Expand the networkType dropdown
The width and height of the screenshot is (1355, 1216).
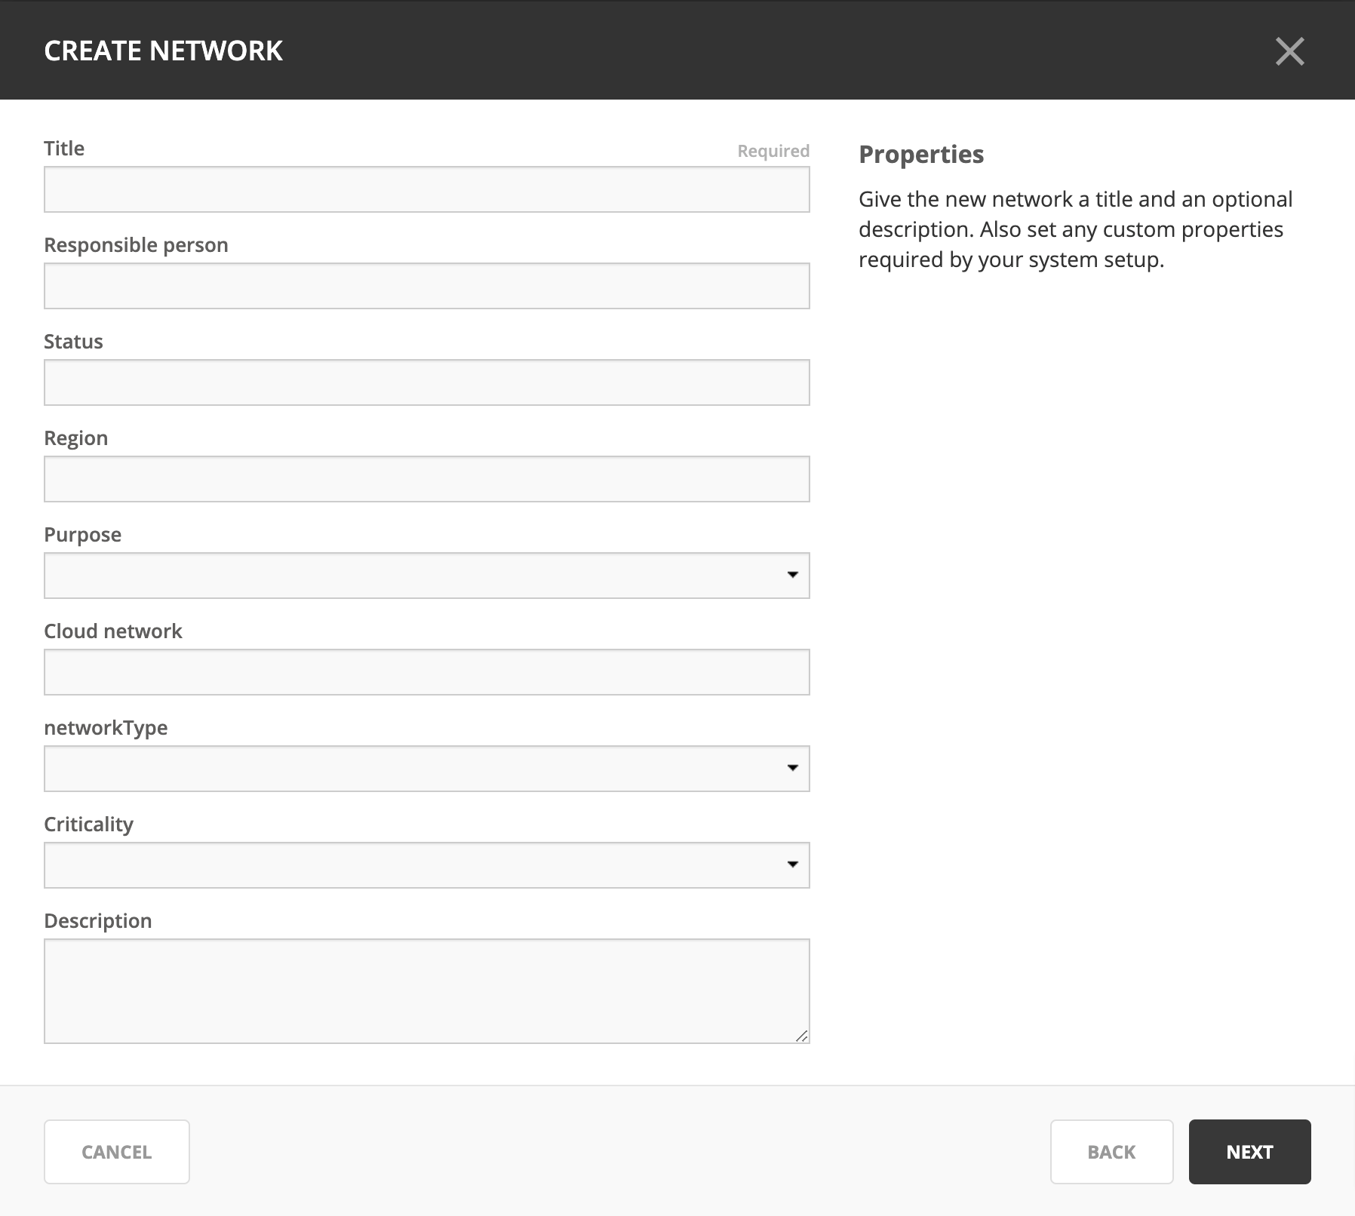[x=427, y=769]
